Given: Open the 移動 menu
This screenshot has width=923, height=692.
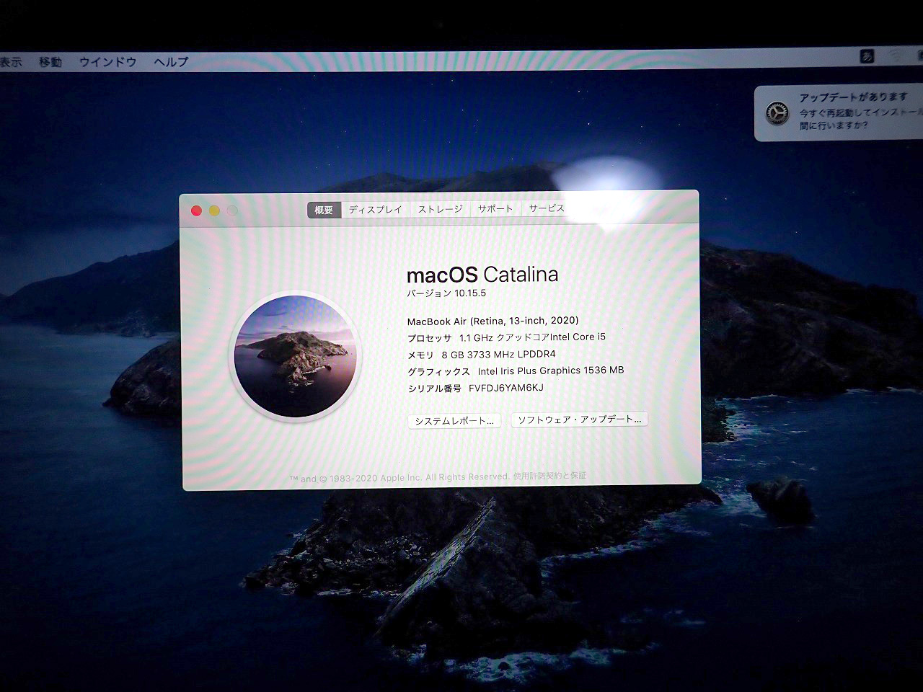Looking at the screenshot, I should click(50, 62).
